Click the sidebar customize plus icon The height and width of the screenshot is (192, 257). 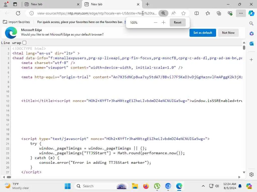click(251, 60)
